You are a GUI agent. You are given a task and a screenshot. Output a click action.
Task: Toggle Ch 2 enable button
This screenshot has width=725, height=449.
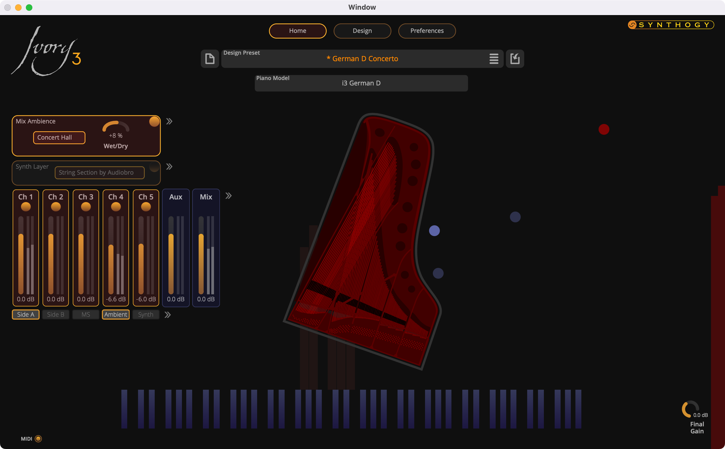[x=56, y=207]
